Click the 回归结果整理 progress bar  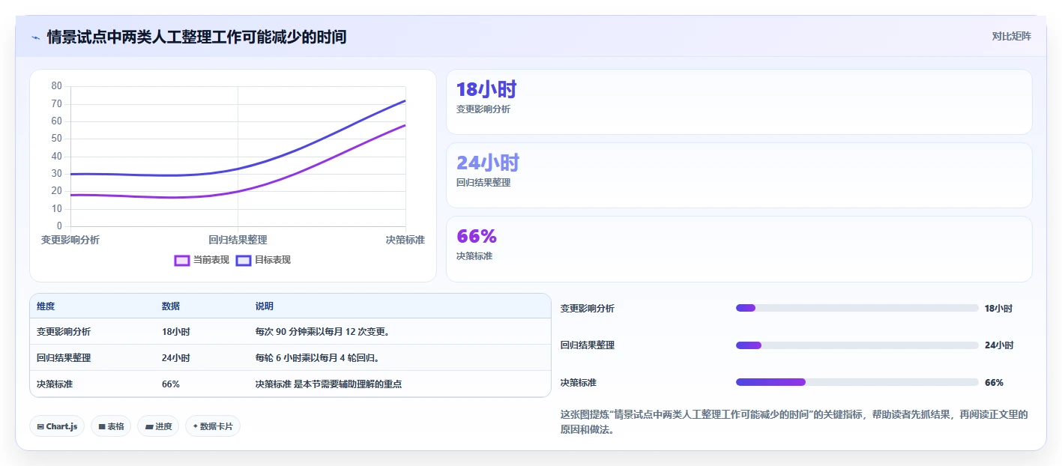[x=857, y=345]
